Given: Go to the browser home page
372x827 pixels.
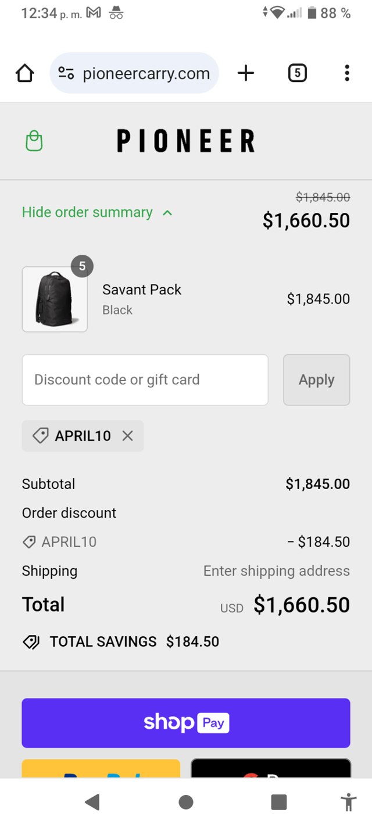Looking at the screenshot, I should pyautogui.click(x=25, y=73).
